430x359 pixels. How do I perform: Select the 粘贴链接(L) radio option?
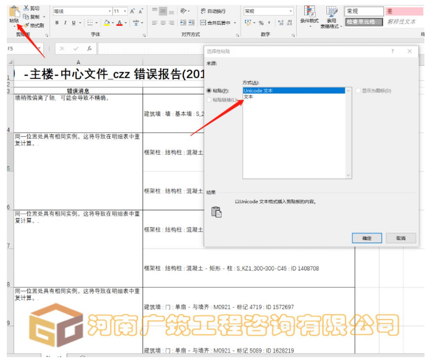click(x=209, y=100)
